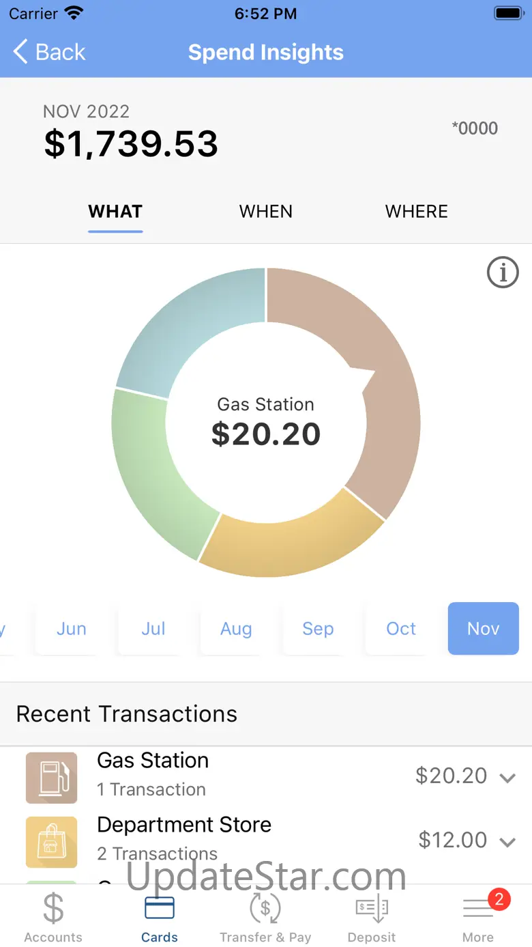The image size is (532, 947).
Task: Open the More menu icon
Action: coord(478,909)
